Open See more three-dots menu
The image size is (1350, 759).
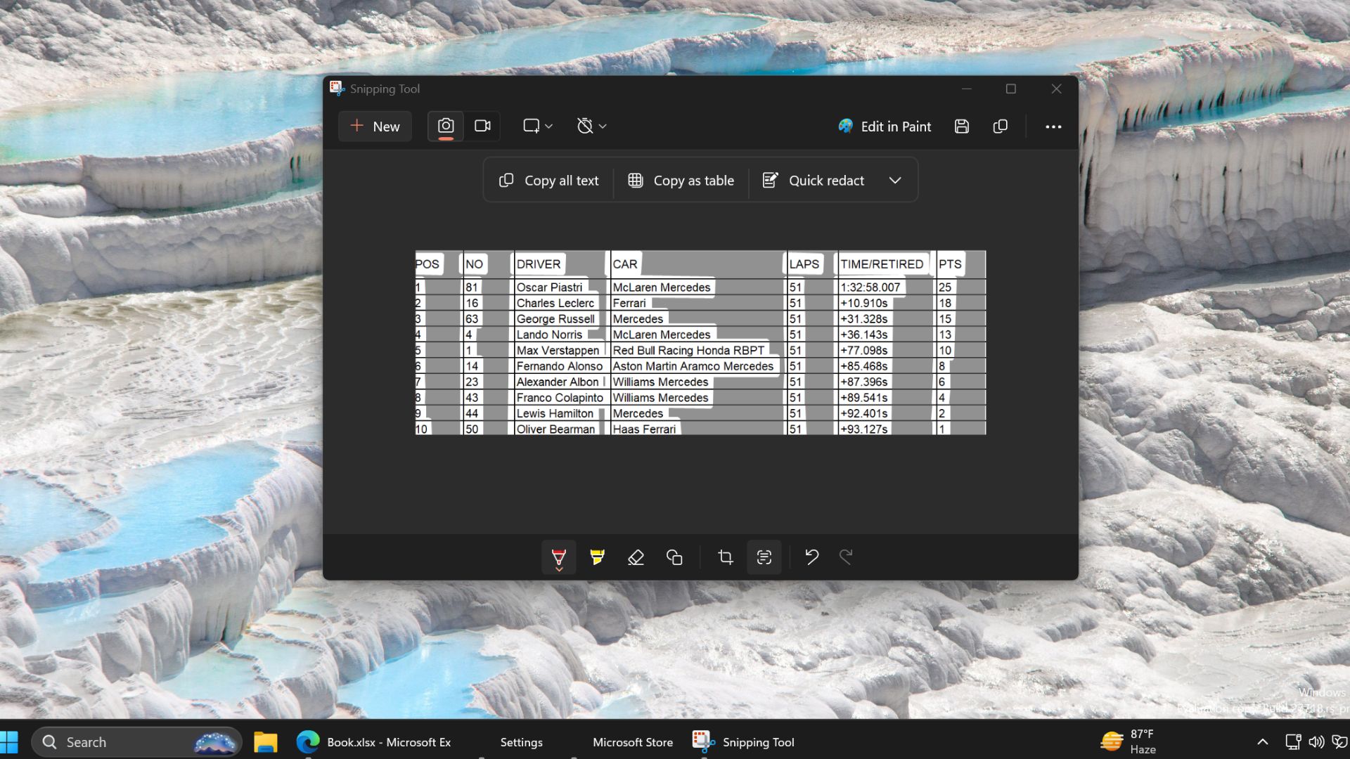pos(1053,126)
